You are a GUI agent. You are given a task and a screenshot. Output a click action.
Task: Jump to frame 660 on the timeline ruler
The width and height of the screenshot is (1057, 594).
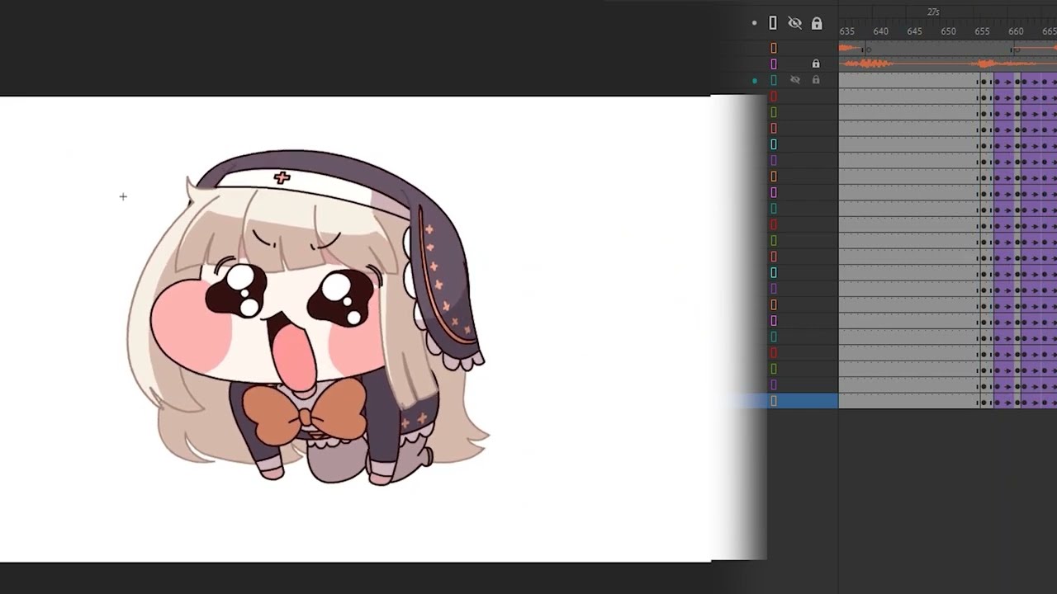click(1016, 31)
